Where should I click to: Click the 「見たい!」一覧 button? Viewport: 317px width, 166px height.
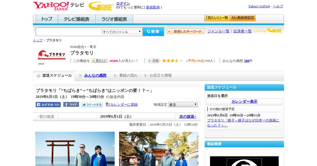217,18
